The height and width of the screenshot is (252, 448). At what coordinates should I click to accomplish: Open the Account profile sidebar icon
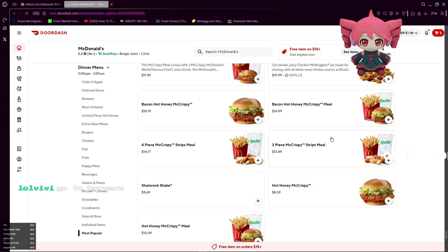click(19, 159)
